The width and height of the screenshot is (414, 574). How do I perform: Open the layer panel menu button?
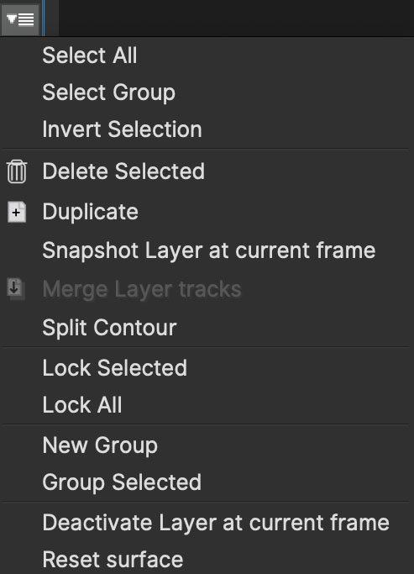[20, 19]
